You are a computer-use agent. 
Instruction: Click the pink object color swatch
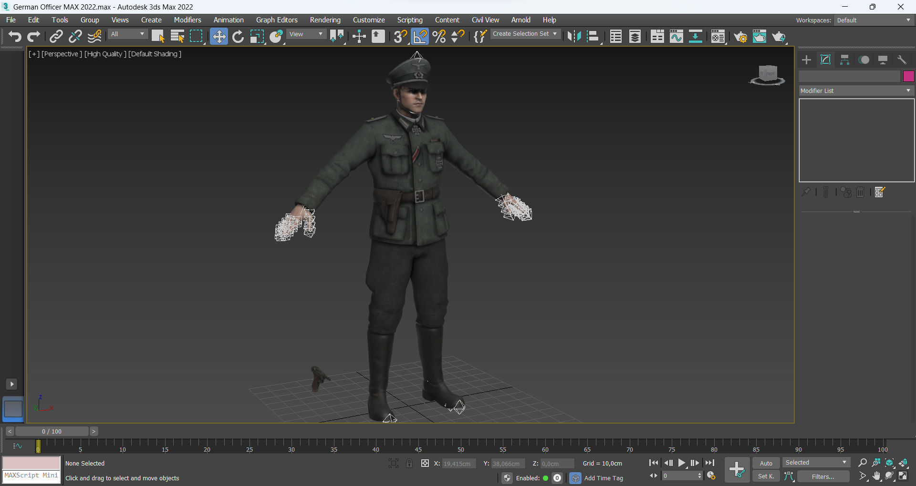908,76
